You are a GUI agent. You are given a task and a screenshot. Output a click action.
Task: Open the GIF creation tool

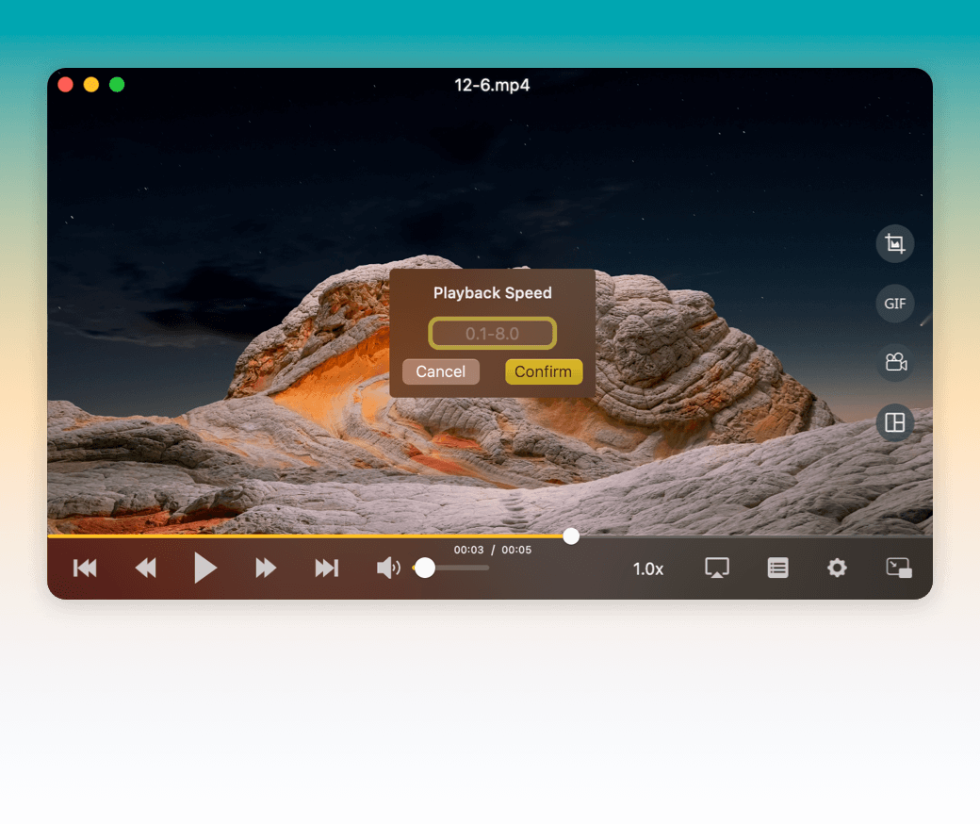[x=894, y=304]
